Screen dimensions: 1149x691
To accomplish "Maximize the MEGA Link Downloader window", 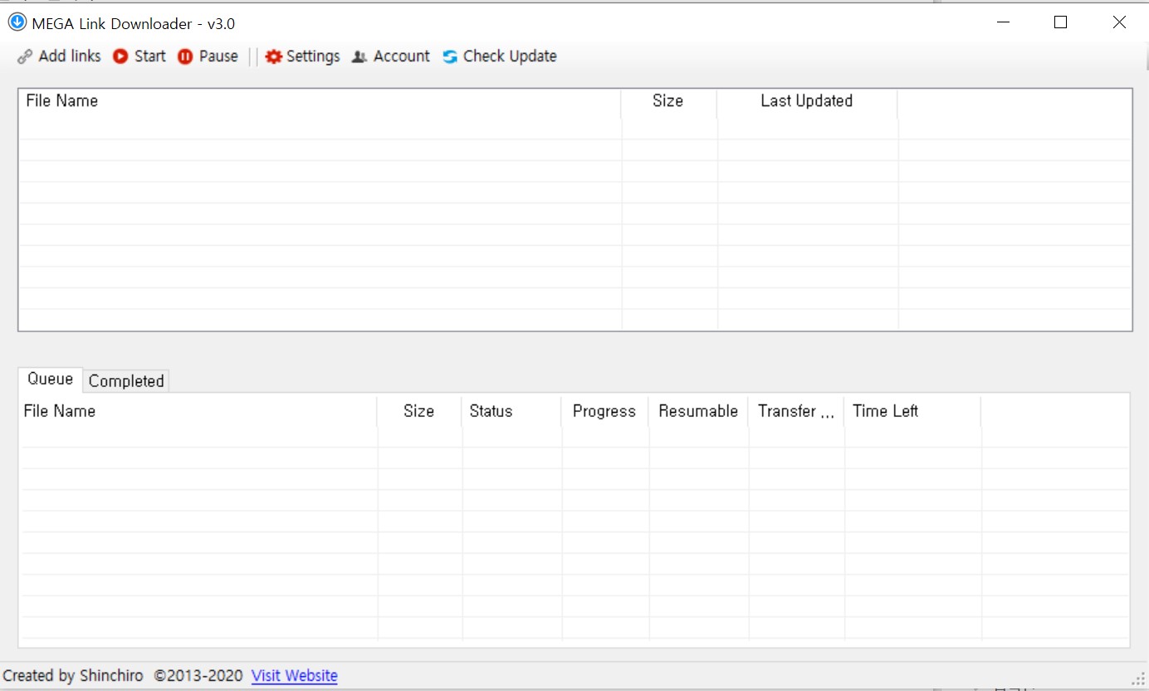I will click(x=1060, y=22).
